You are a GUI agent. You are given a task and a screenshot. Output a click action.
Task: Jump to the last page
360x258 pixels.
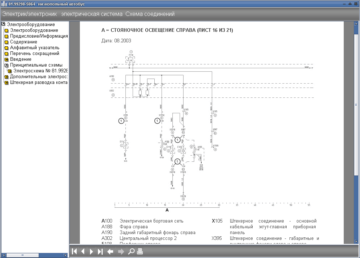(x=100, y=251)
